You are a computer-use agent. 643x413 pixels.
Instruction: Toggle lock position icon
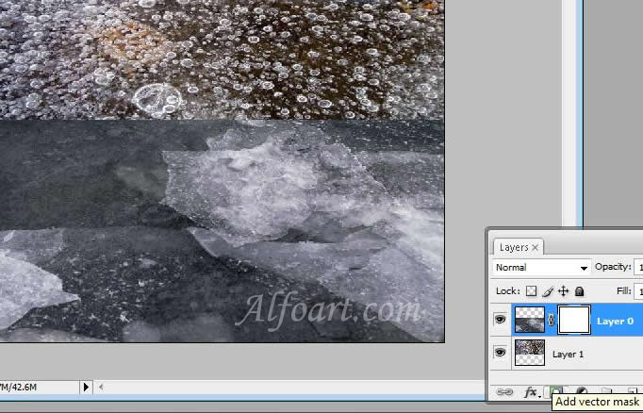(564, 291)
